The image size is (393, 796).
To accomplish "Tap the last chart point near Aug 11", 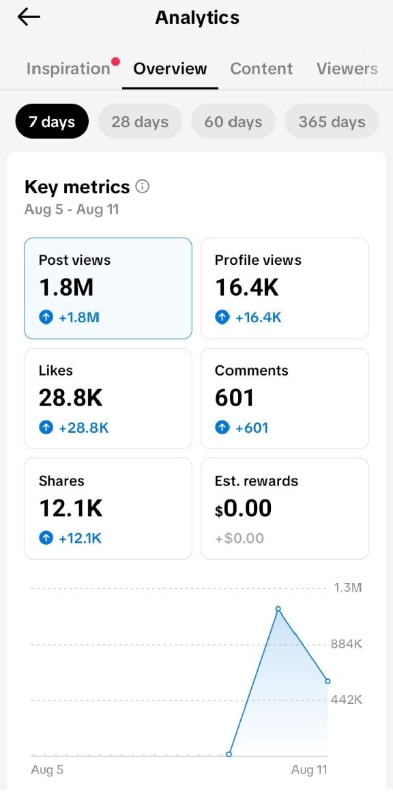I will click(327, 681).
